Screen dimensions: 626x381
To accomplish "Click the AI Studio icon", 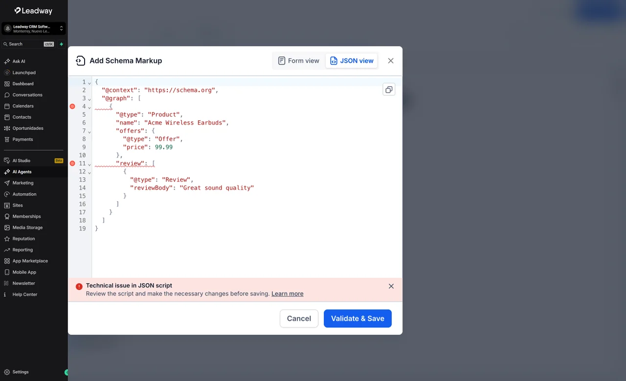I will click(x=7, y=160).
